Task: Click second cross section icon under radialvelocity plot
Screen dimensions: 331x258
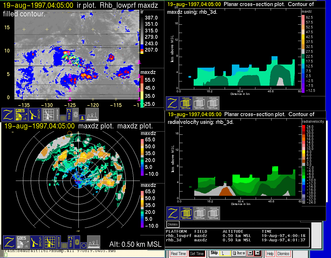Action: pyautogui.click(x=200, y=213)
